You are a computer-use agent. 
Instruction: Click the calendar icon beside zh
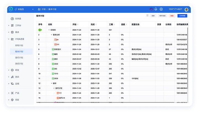tap(55, 40)
